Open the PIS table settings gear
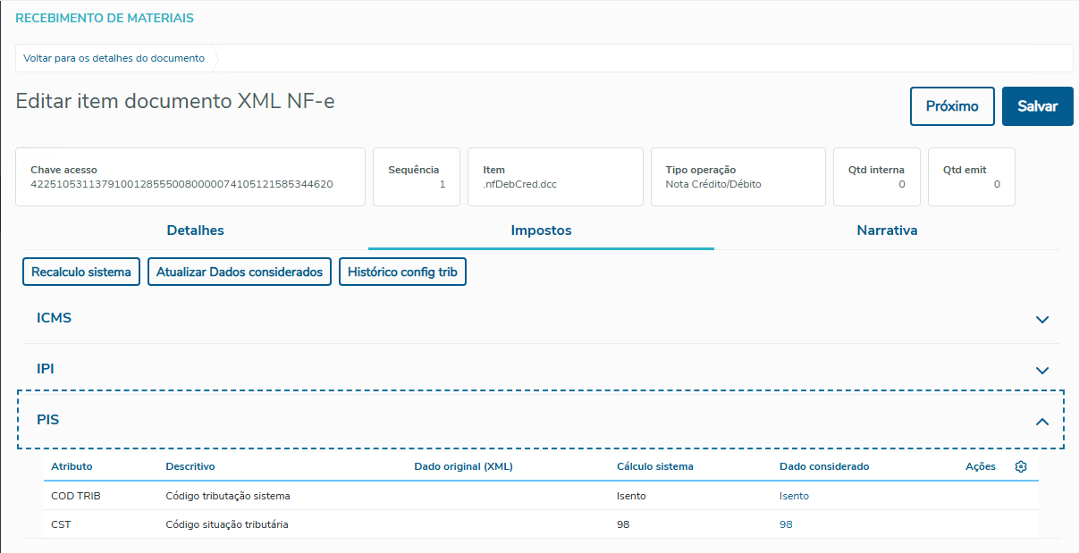The height and width of the screenshot is (553, 1079). [x=1021, y=466]
